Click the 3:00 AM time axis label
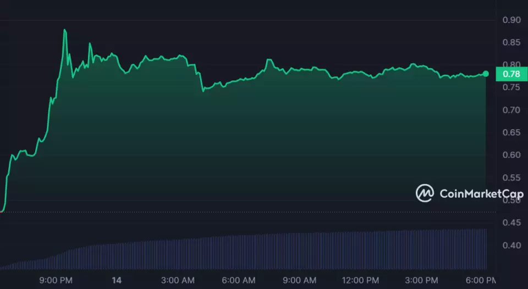This screenshot has height=289, width=528. pyautogui.click(x=178, y=280)
